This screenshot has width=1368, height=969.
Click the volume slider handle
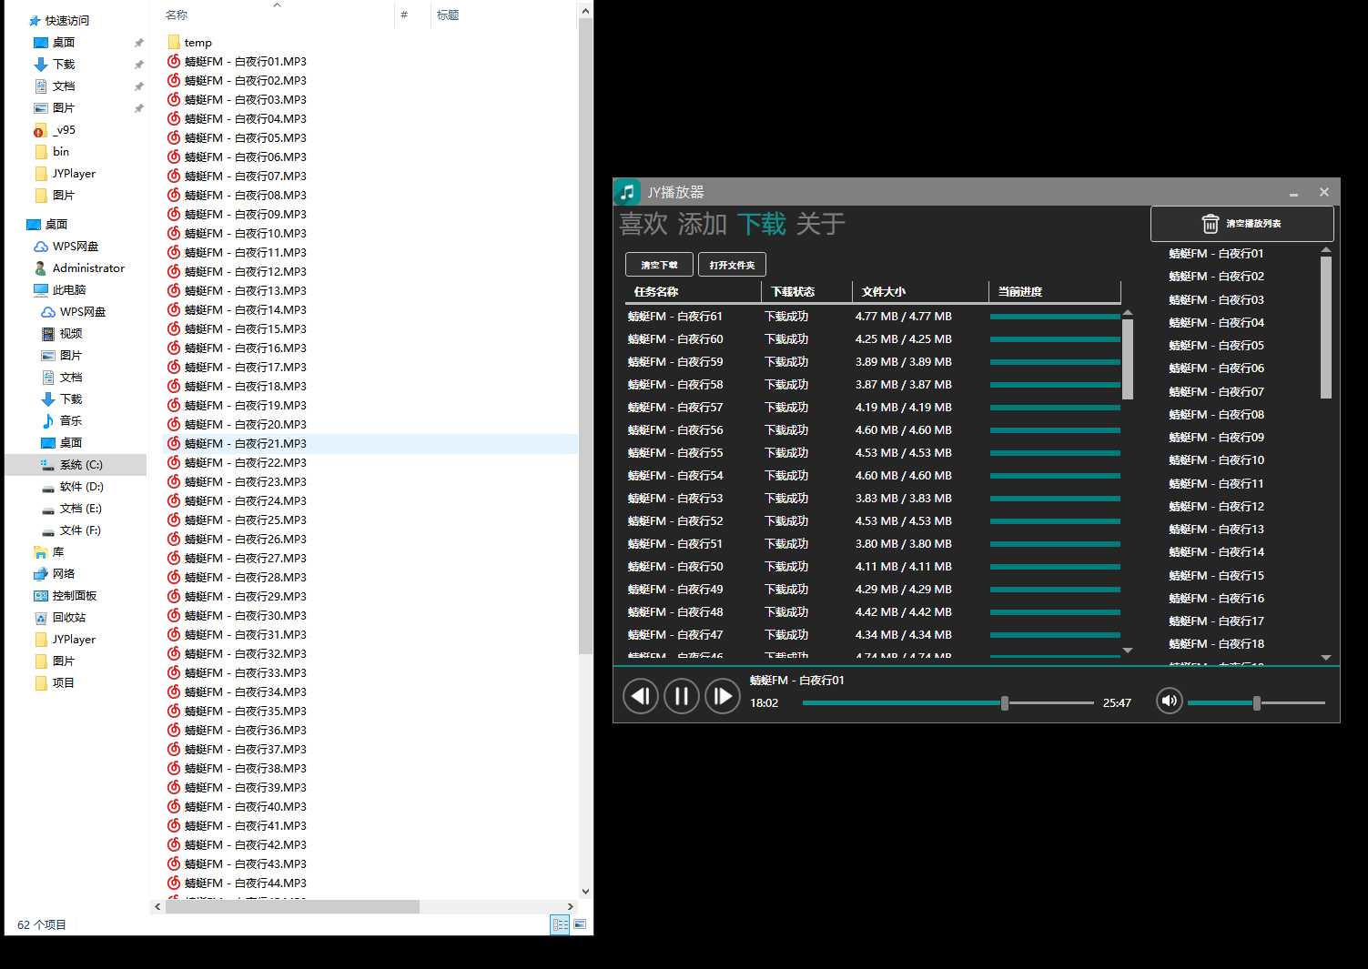pyautogui.click(x=1257, y=703)
